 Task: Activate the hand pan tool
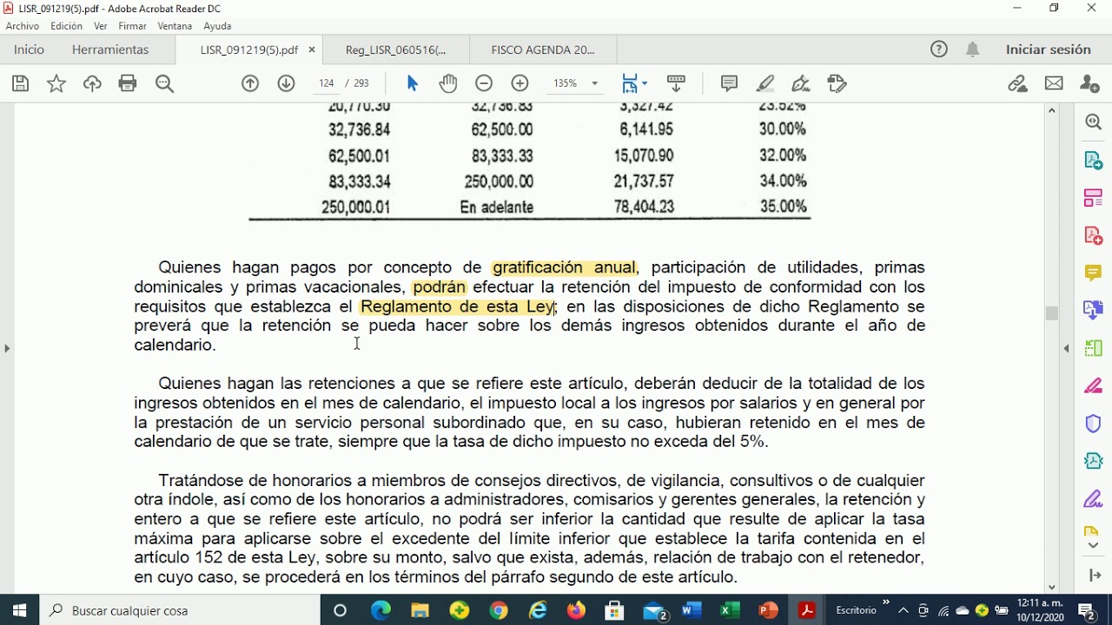pos(448,83)
